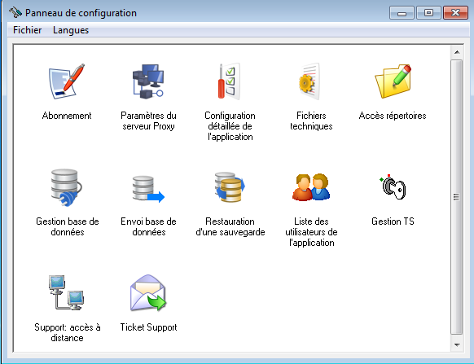Open Gestion base de données
Image resolution: width=474 pixels, height=364 pixels.
pyautogui.click(x=67, y=187)
